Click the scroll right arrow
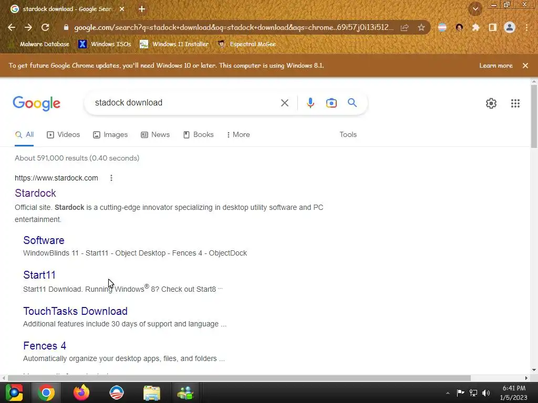The image size is (538, 403). (x=526, y=378)
